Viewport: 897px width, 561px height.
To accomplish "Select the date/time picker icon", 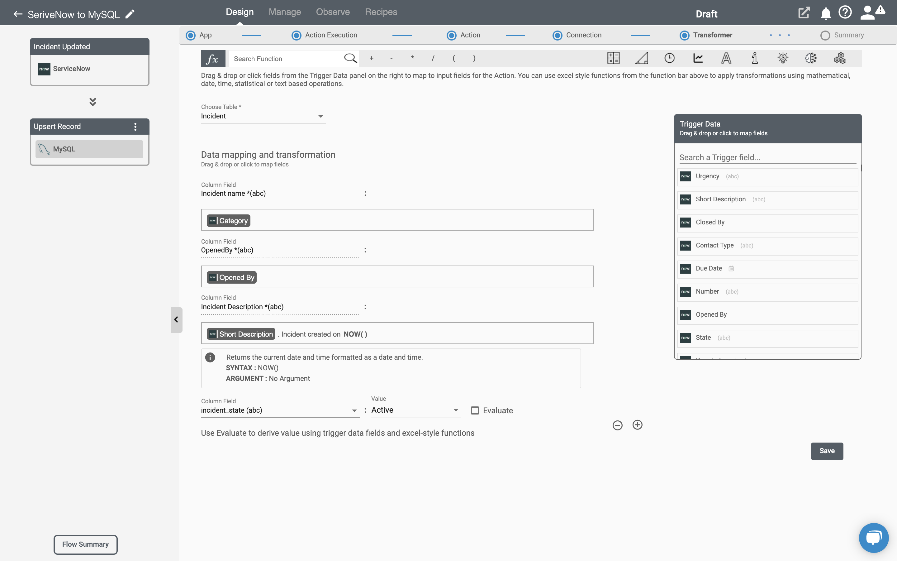I will pos(669,58).
